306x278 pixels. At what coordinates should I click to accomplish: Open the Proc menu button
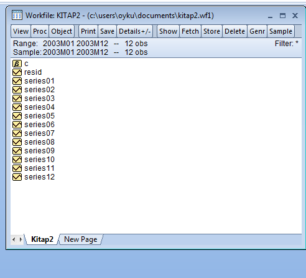click(x=40, y=31)
